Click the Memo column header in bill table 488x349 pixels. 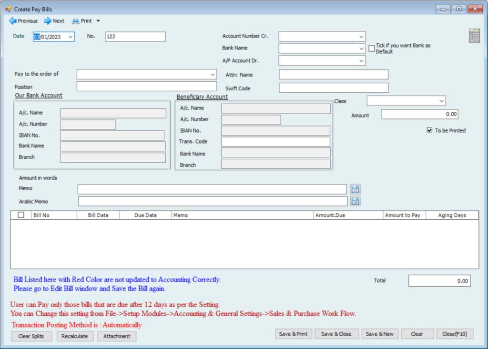pos(242,215)
